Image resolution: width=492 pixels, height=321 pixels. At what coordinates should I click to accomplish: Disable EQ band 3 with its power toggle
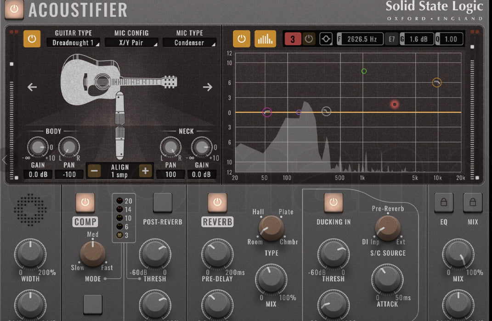pos(308,39)
